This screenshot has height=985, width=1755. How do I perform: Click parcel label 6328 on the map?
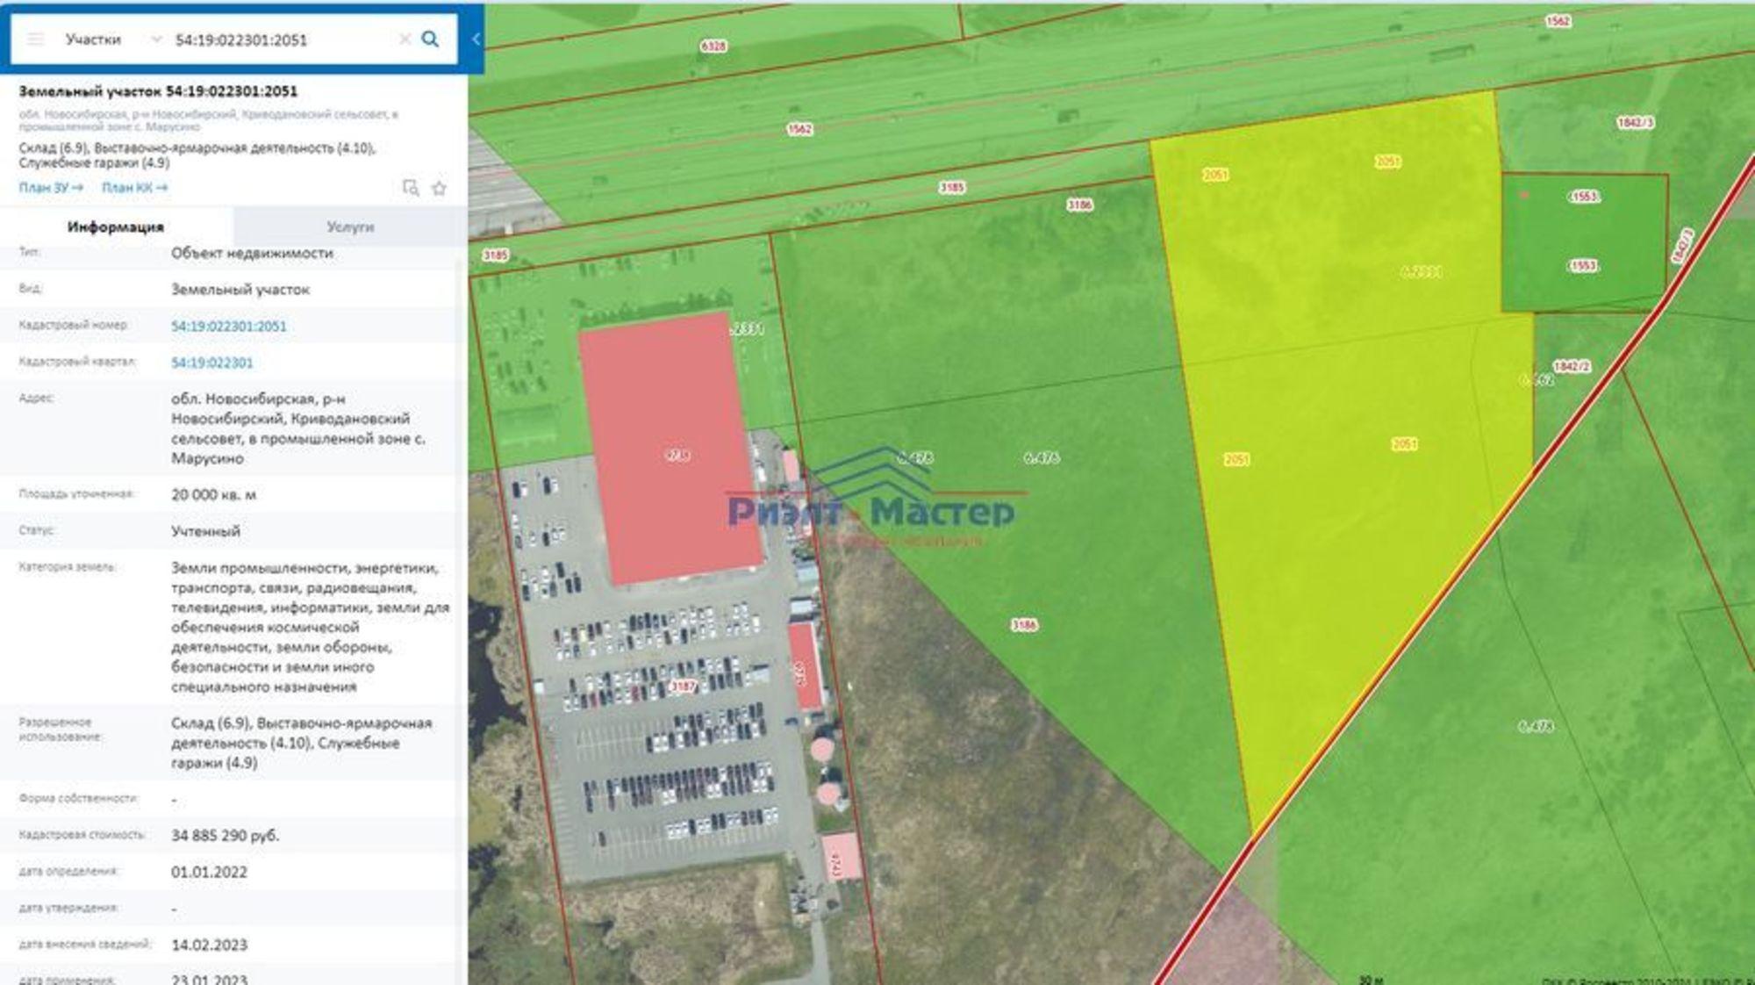coord(713,46)
